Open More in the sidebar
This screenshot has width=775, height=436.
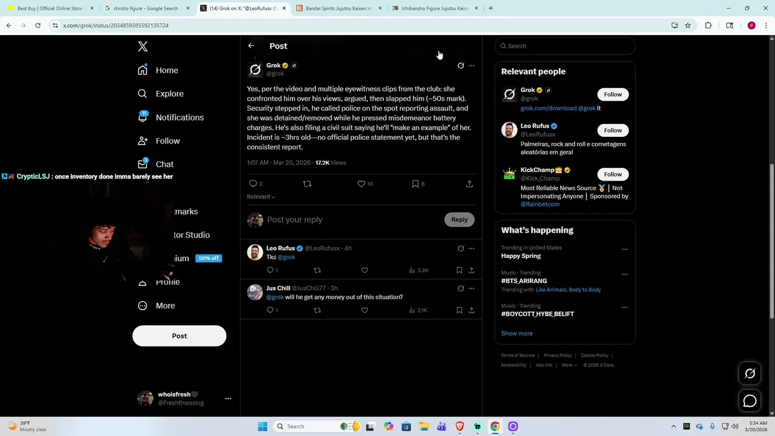pyautogui.click(x=156, y=306)
